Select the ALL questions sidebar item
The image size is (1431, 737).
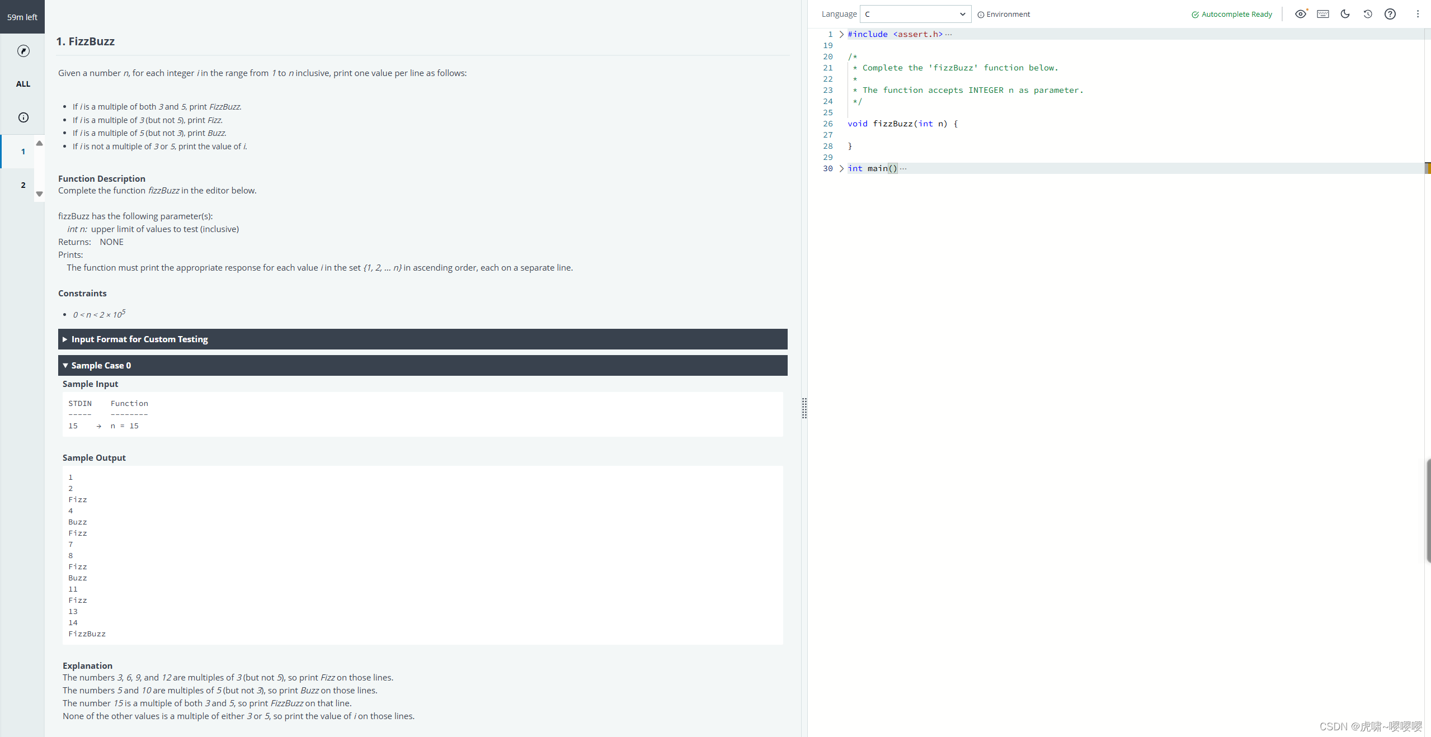click(x=23, y=84)
